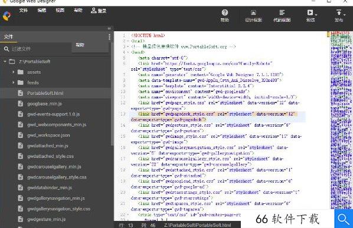Fold the code at line 2 html tag
The height and width of the screenshot is (228, 353).
pyautogui.click(x=128, y=41)
